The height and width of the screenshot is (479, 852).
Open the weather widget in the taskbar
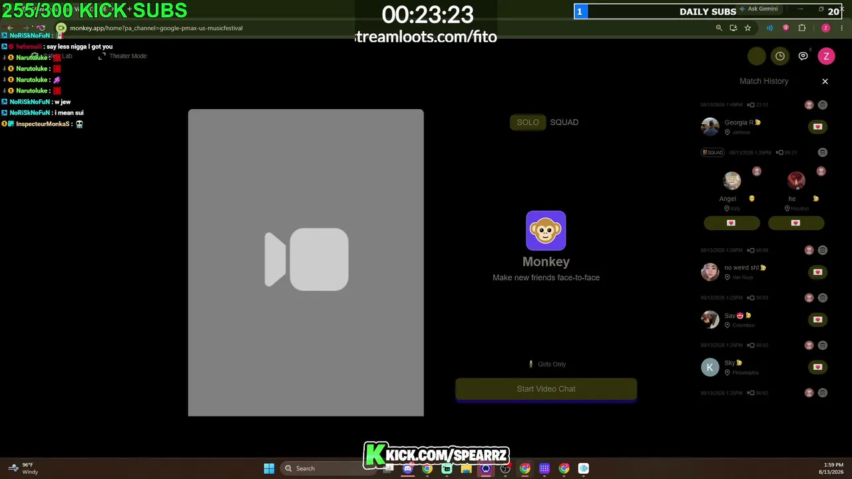coord(23,468)
